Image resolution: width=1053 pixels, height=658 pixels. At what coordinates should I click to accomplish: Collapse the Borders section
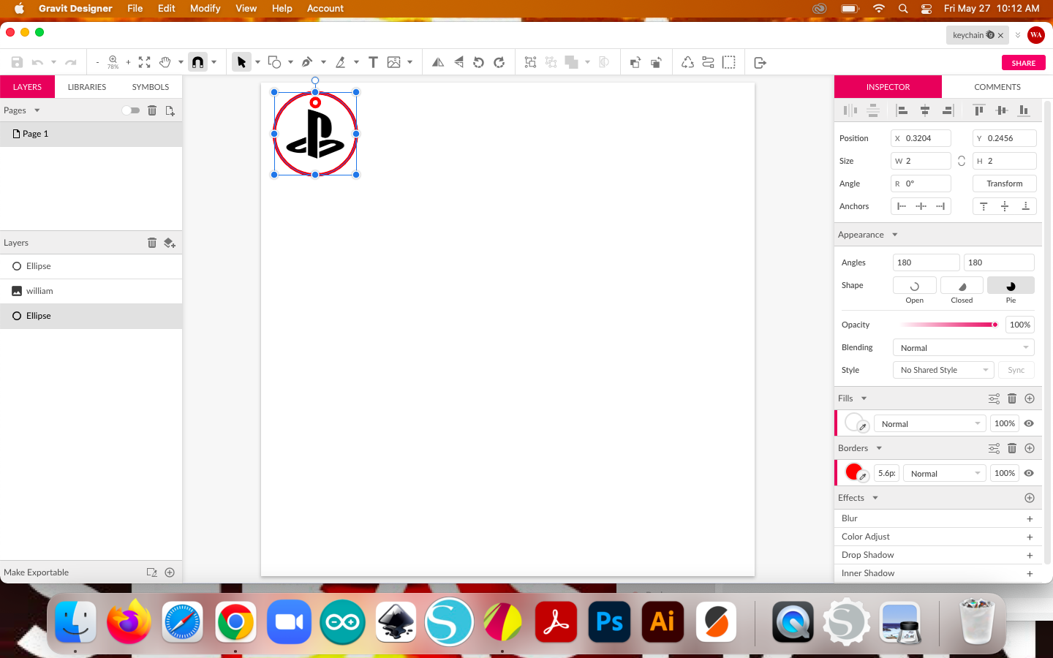click(879, 448)
